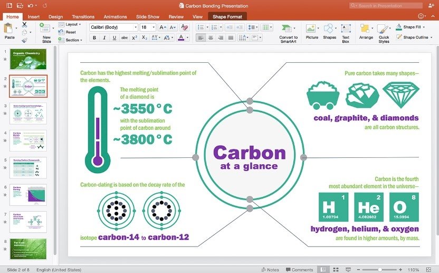
Task: Click the Copy icon
Action: 24,32
